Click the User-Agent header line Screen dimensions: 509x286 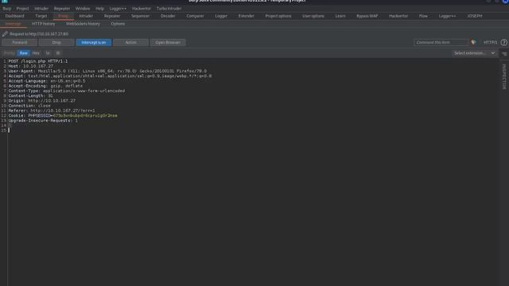pos(107,71)
